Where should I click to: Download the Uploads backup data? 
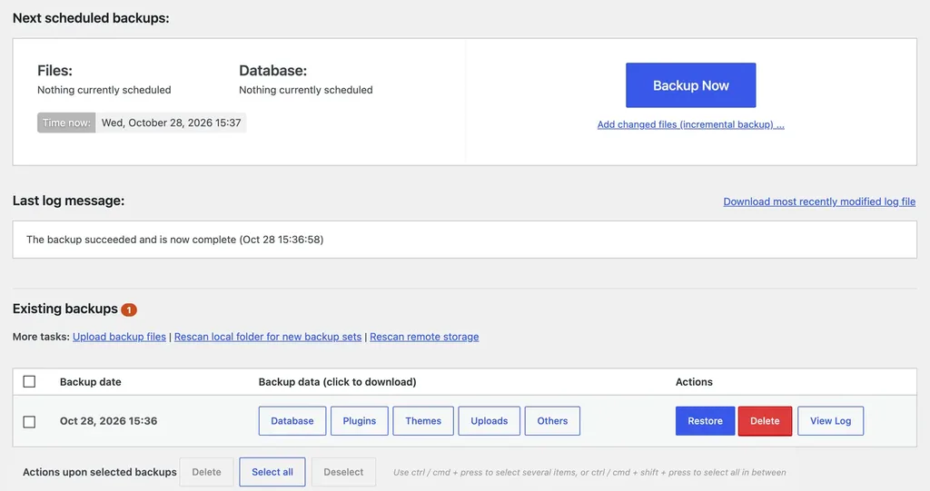[490, 421]
